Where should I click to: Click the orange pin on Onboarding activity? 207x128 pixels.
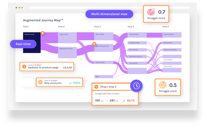(94, 44)
